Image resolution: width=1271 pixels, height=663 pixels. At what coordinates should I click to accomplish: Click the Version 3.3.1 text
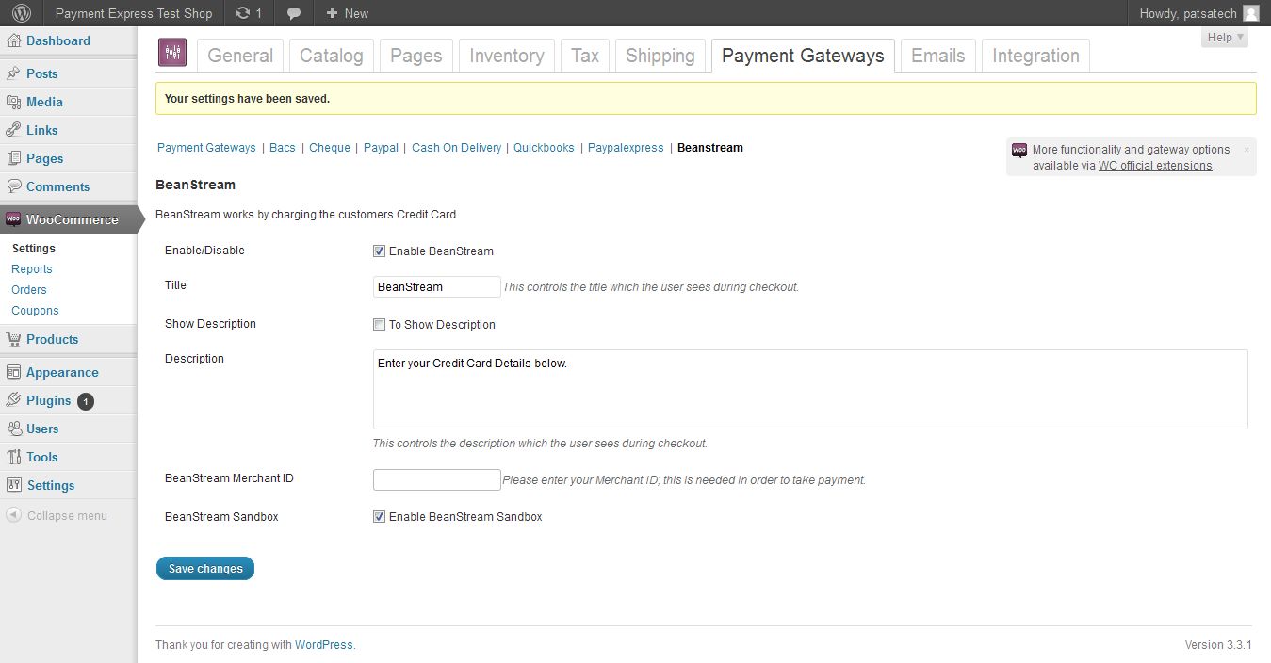click(x=1218, y=645)
